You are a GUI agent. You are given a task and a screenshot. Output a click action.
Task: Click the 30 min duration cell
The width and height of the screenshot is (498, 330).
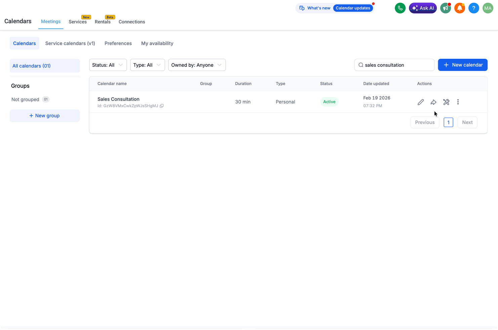(x=243, y=102)
